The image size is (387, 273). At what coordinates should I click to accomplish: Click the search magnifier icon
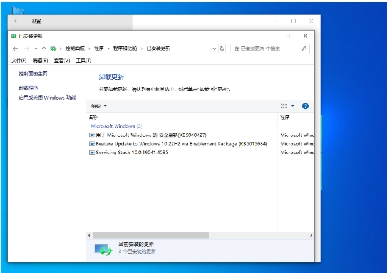pos(304,48)
